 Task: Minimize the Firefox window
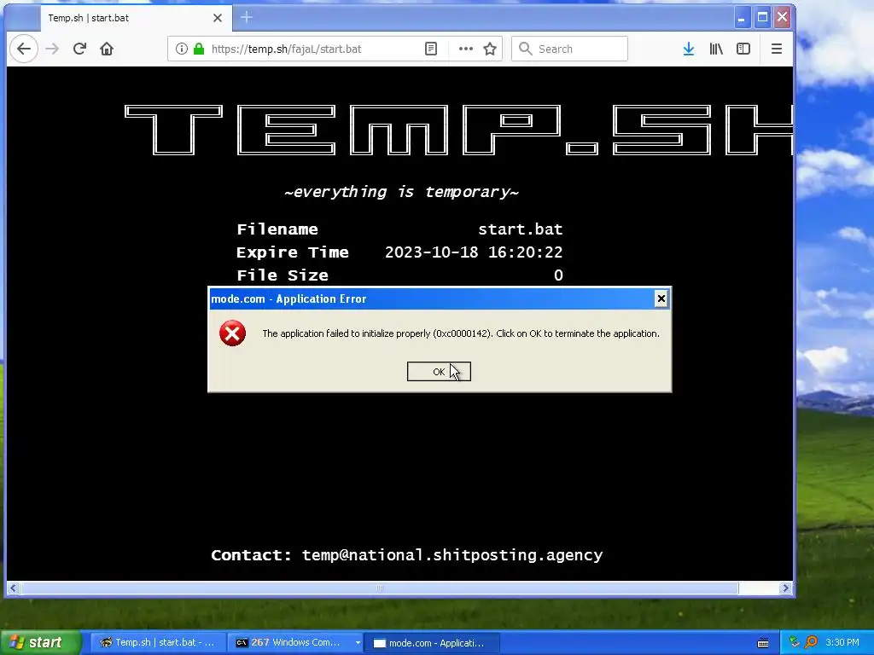tap(742, 18)
